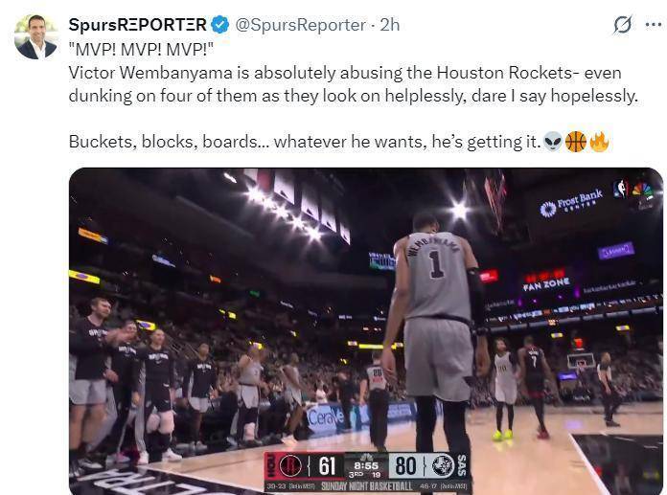Click the red FAN ZONE sign in video
The height and width of the screenshot is (495, 667).
(546, 280)
